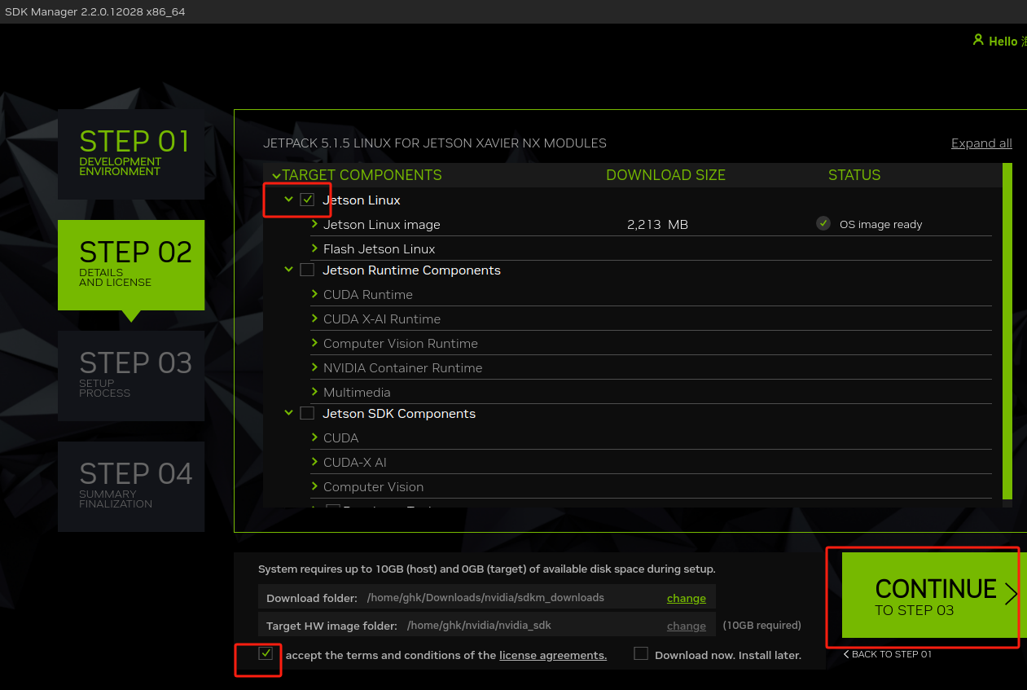Open the license agreements link

(x=553, y=655)
